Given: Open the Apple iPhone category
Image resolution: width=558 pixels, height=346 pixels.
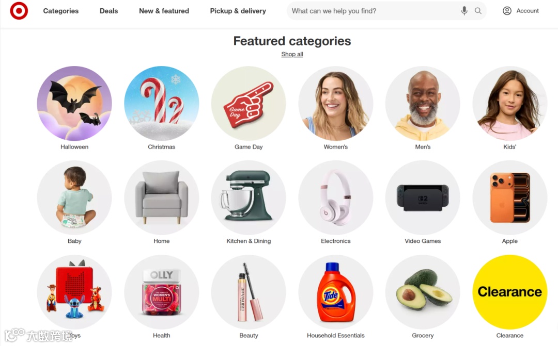Looking at the screenshot, I should click(509, 197).
